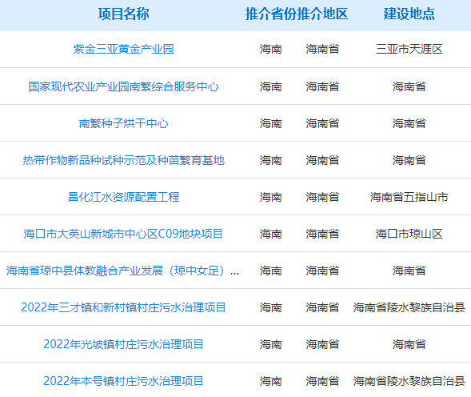Open 热带作物新品种试种示范及种苗繁育基地 link
Image resolution: width=471 pixels, height=397 pixels.
pyautogui.click(x=123, y=160)
